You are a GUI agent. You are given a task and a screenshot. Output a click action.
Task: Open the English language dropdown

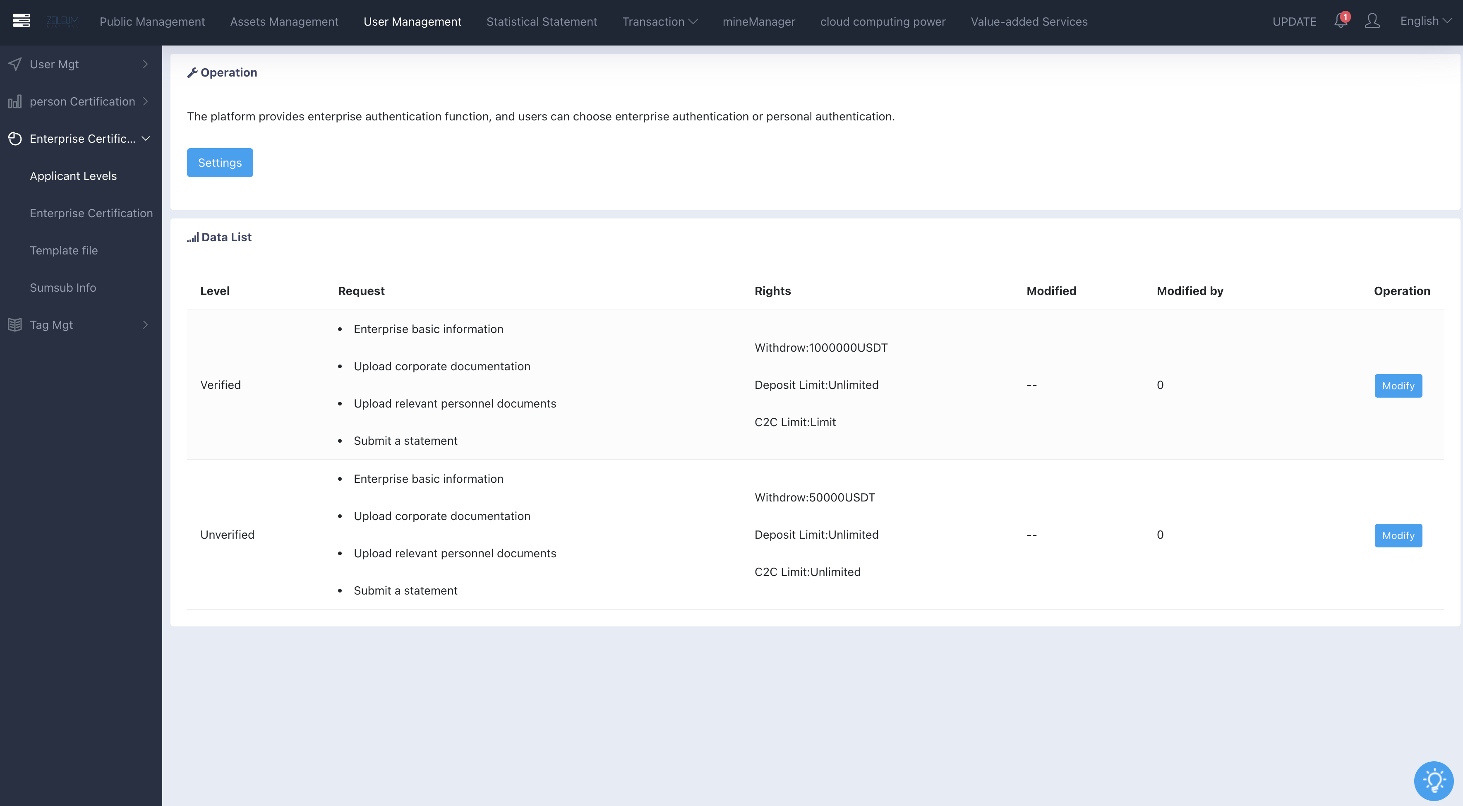pyautogui.click(x=1425, y=21)
